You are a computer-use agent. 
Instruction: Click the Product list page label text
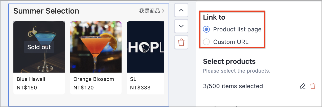(x=237, y=29)
